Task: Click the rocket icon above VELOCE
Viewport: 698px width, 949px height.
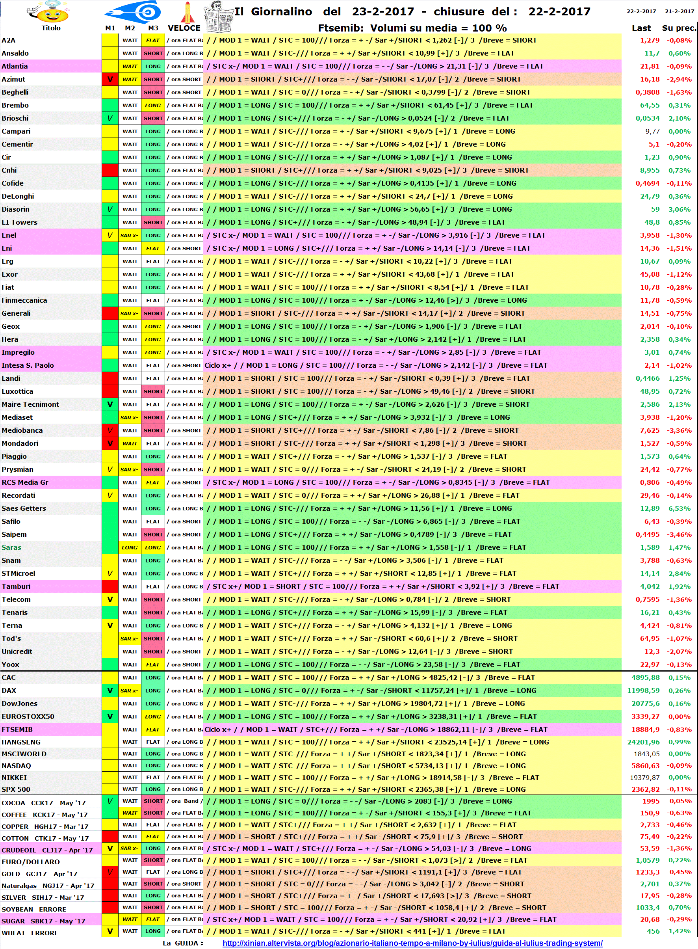Action: [187, 12]
